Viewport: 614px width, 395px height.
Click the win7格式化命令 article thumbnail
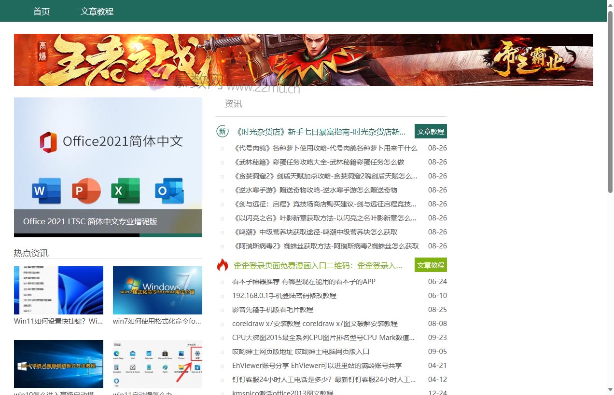click(157, 290)
